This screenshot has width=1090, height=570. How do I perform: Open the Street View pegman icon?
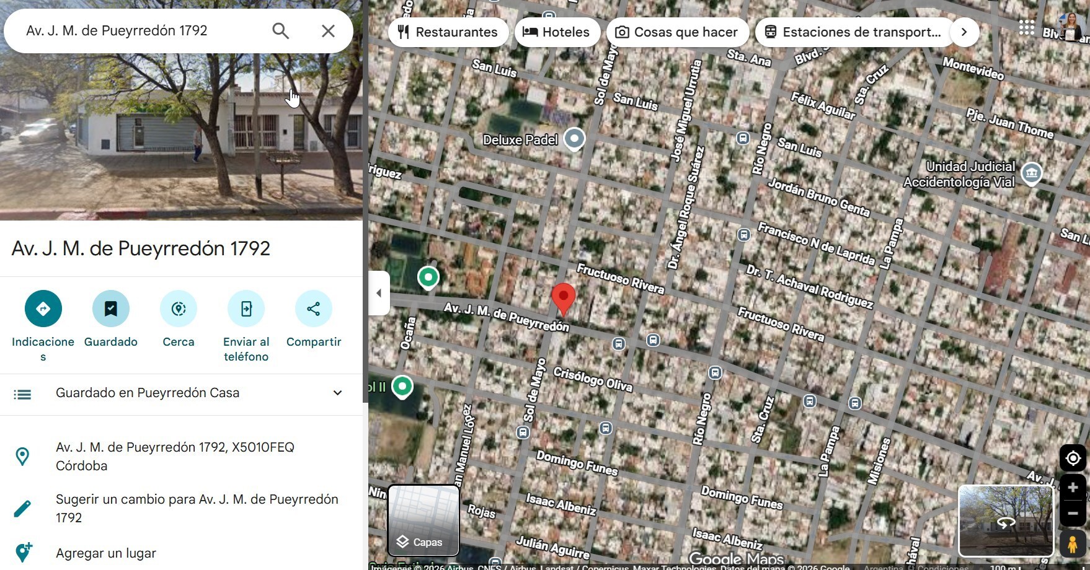1073,543
